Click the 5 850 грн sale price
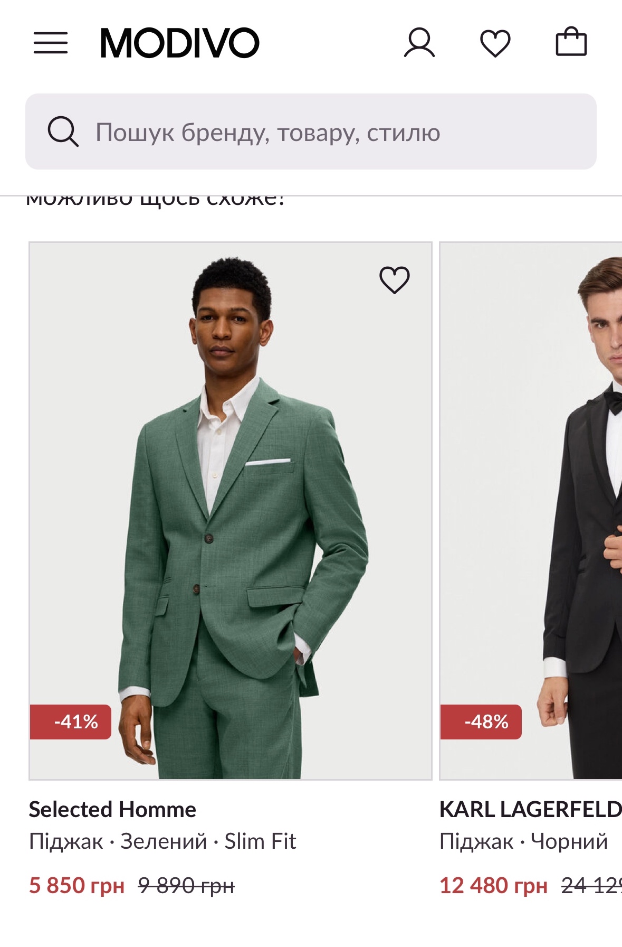 (x=76, y=885)
